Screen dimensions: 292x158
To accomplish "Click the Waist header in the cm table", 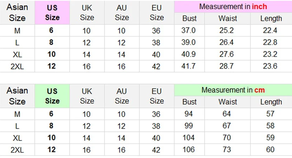I will click(227, 102).
